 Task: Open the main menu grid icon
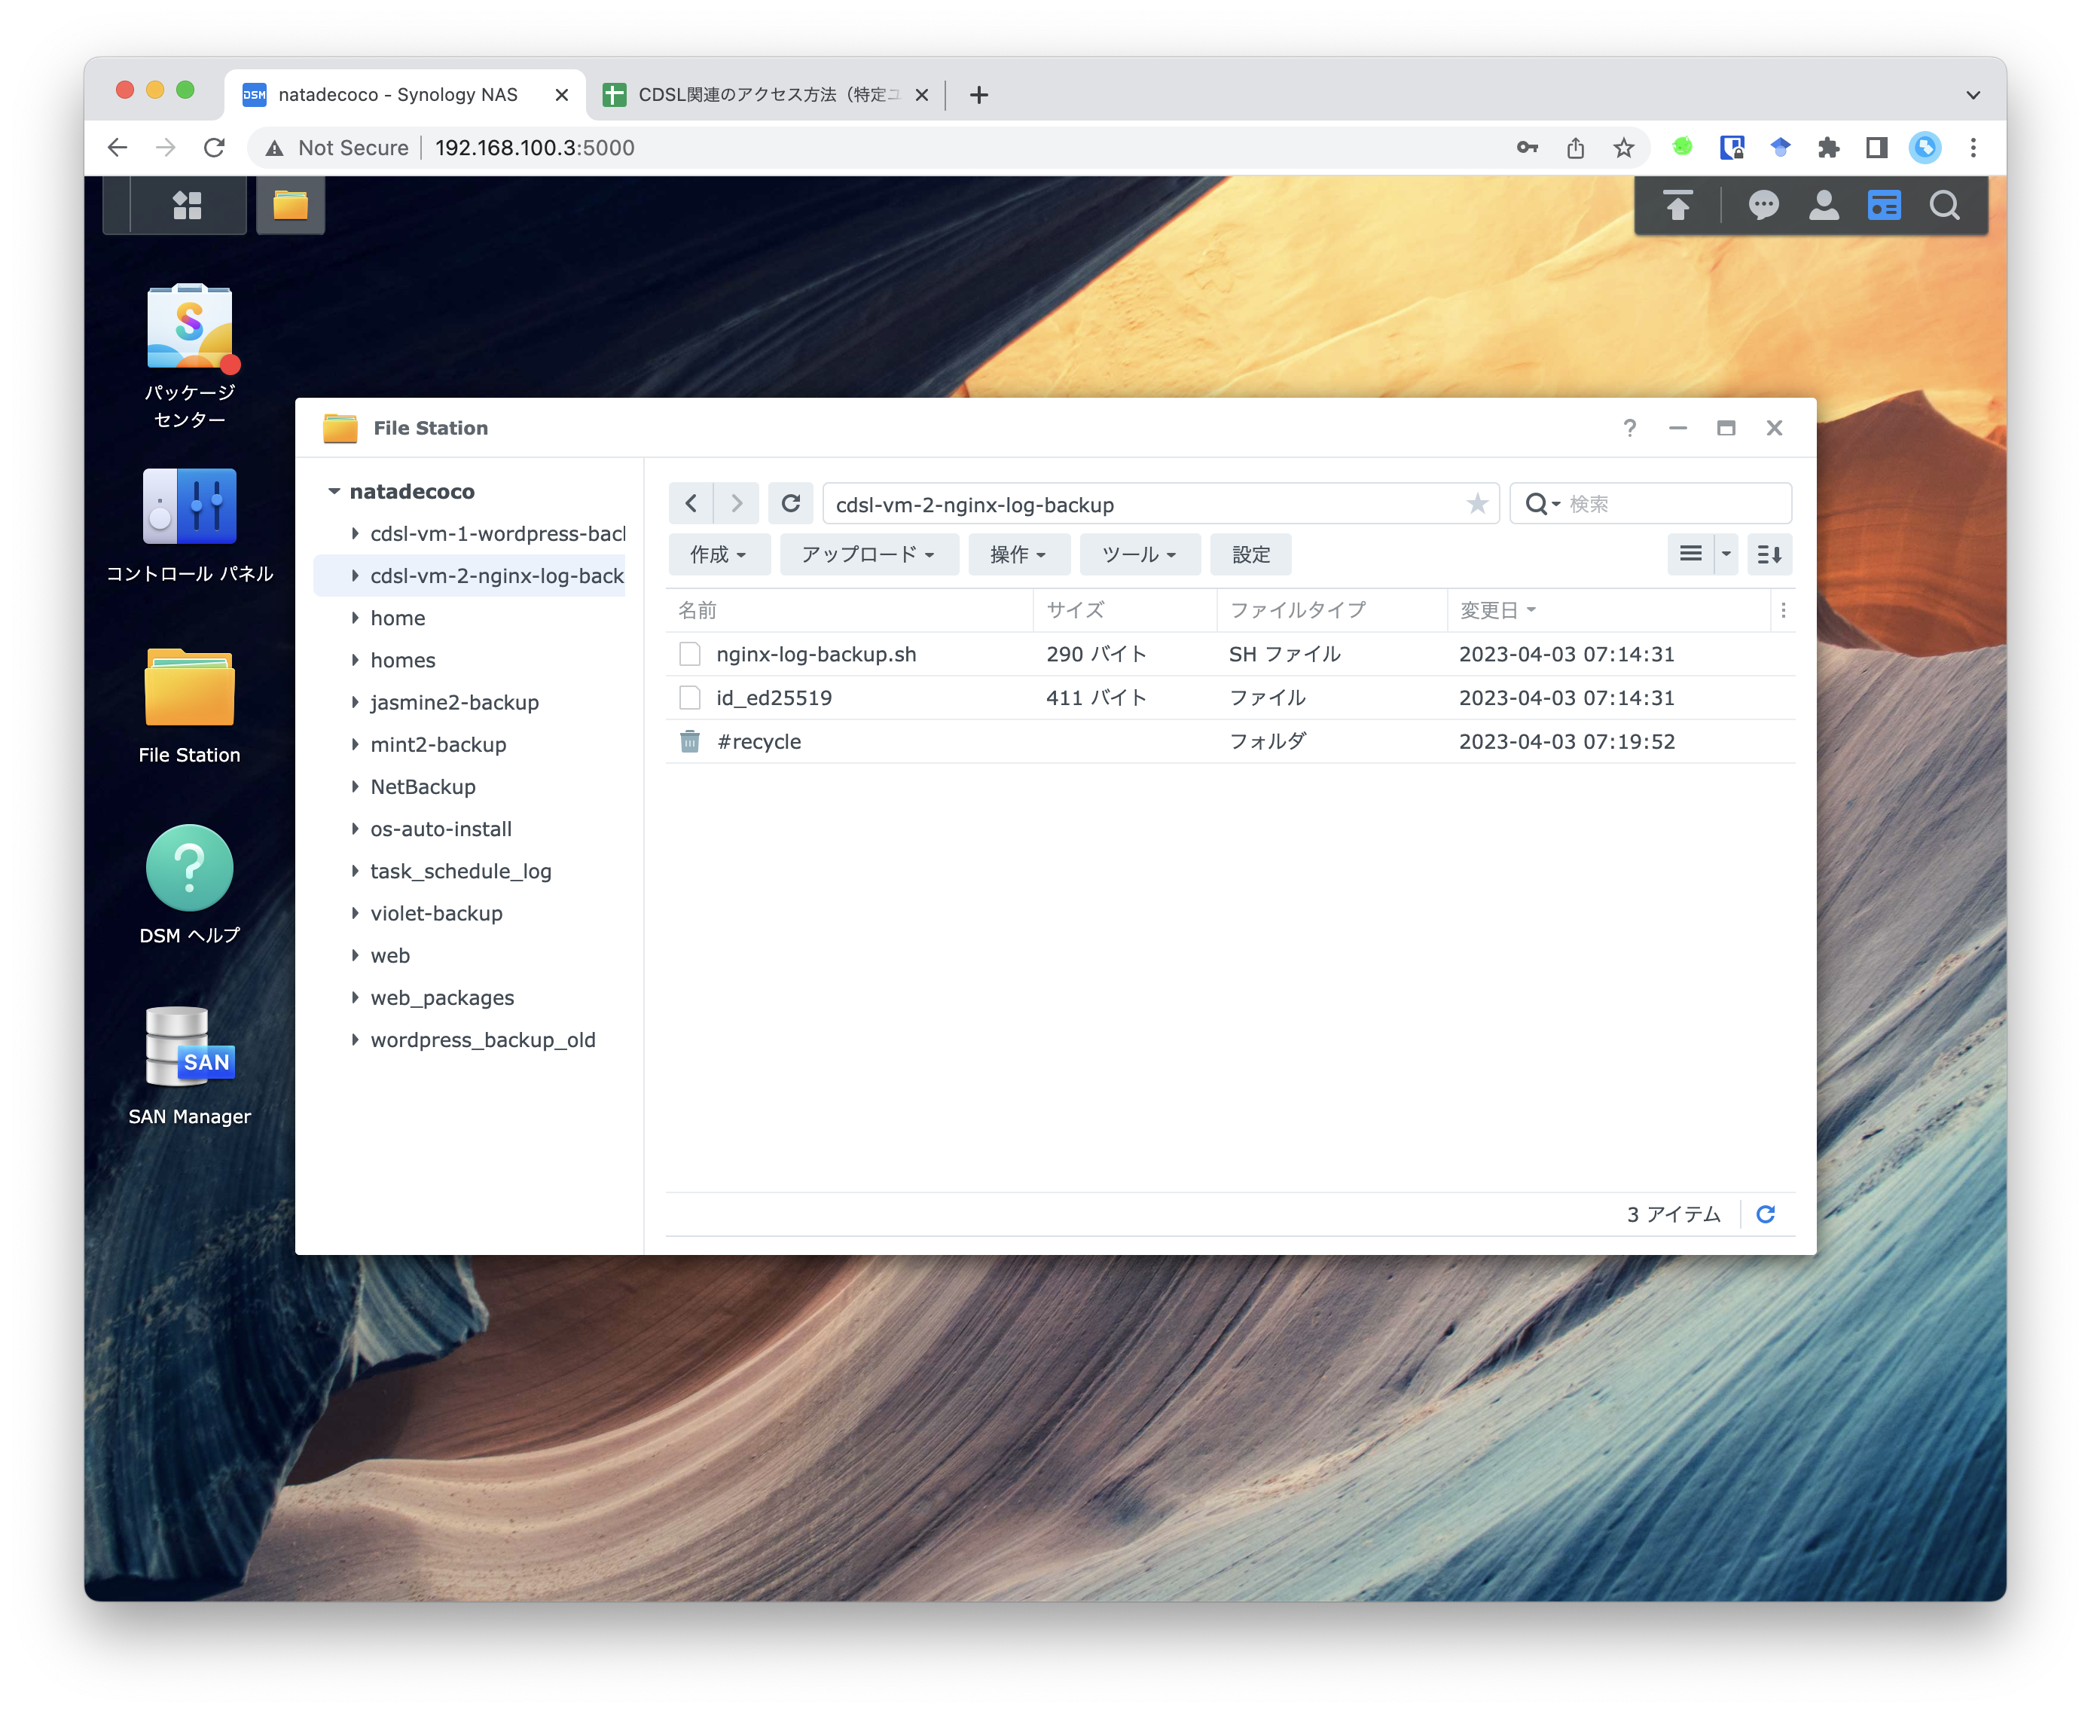pyautogui.click(x=188, y=205)
